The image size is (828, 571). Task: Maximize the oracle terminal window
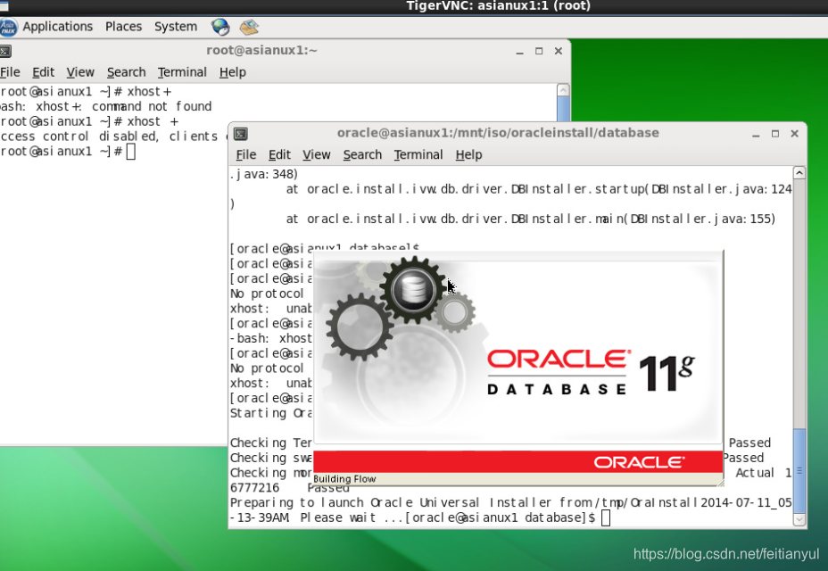pyautogui.click(x=775, y=134)
